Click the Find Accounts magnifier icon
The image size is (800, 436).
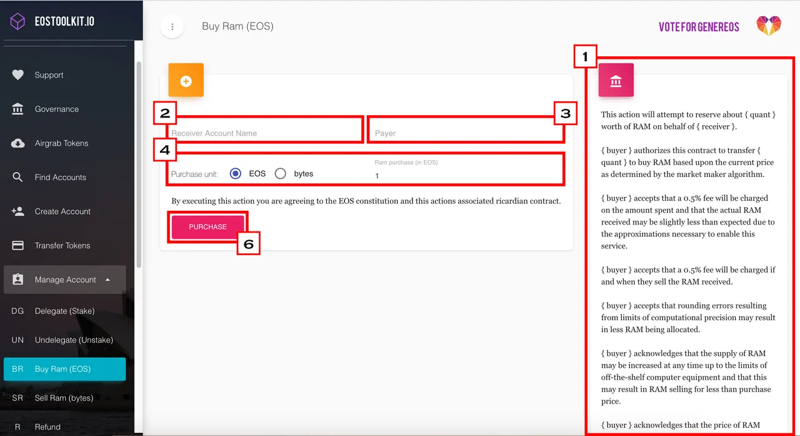[17, 177]
